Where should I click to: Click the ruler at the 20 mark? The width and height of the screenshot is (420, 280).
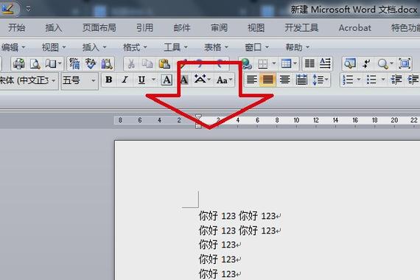pyautogui.click(x=394, y=120)
